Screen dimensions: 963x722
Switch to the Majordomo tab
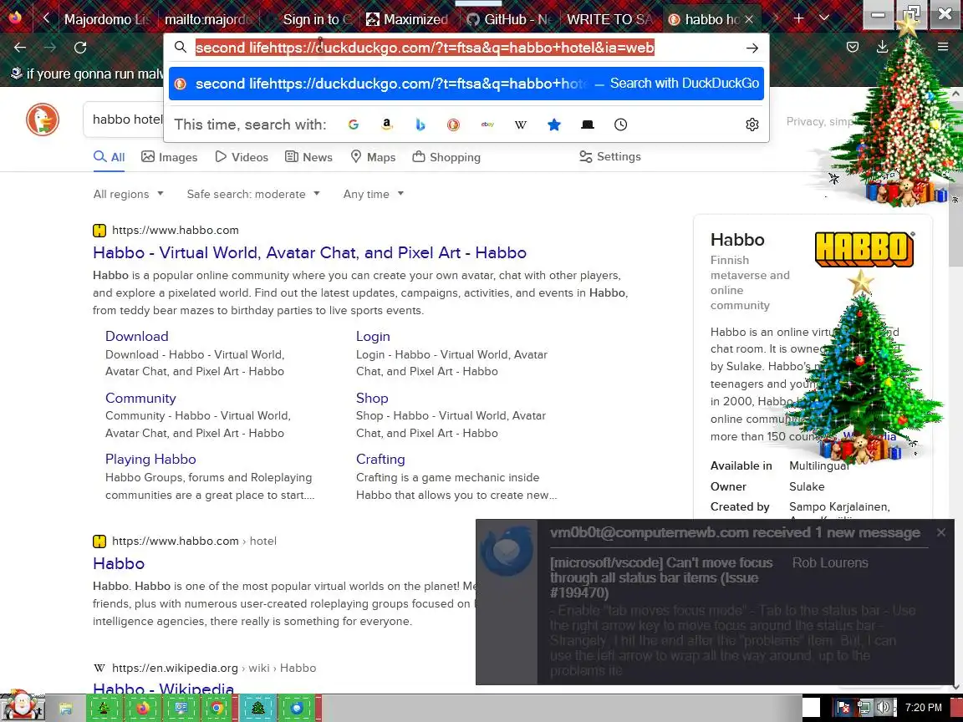point(105,20)
